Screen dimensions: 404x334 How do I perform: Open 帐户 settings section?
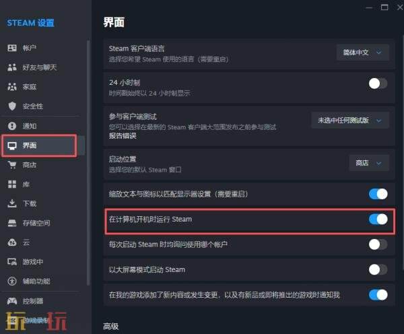pyautogui.click(x=43, y=48)
